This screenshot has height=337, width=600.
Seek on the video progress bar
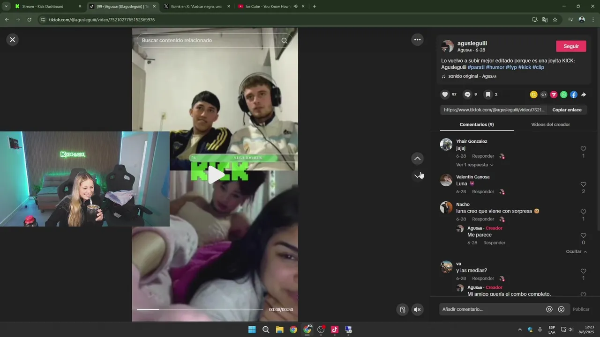tap(200, 309)
